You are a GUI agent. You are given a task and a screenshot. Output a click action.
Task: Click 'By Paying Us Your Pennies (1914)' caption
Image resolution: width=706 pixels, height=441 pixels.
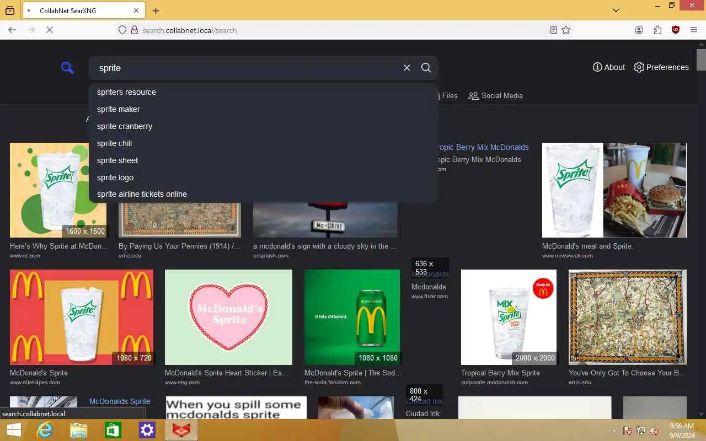pos(180,246)
